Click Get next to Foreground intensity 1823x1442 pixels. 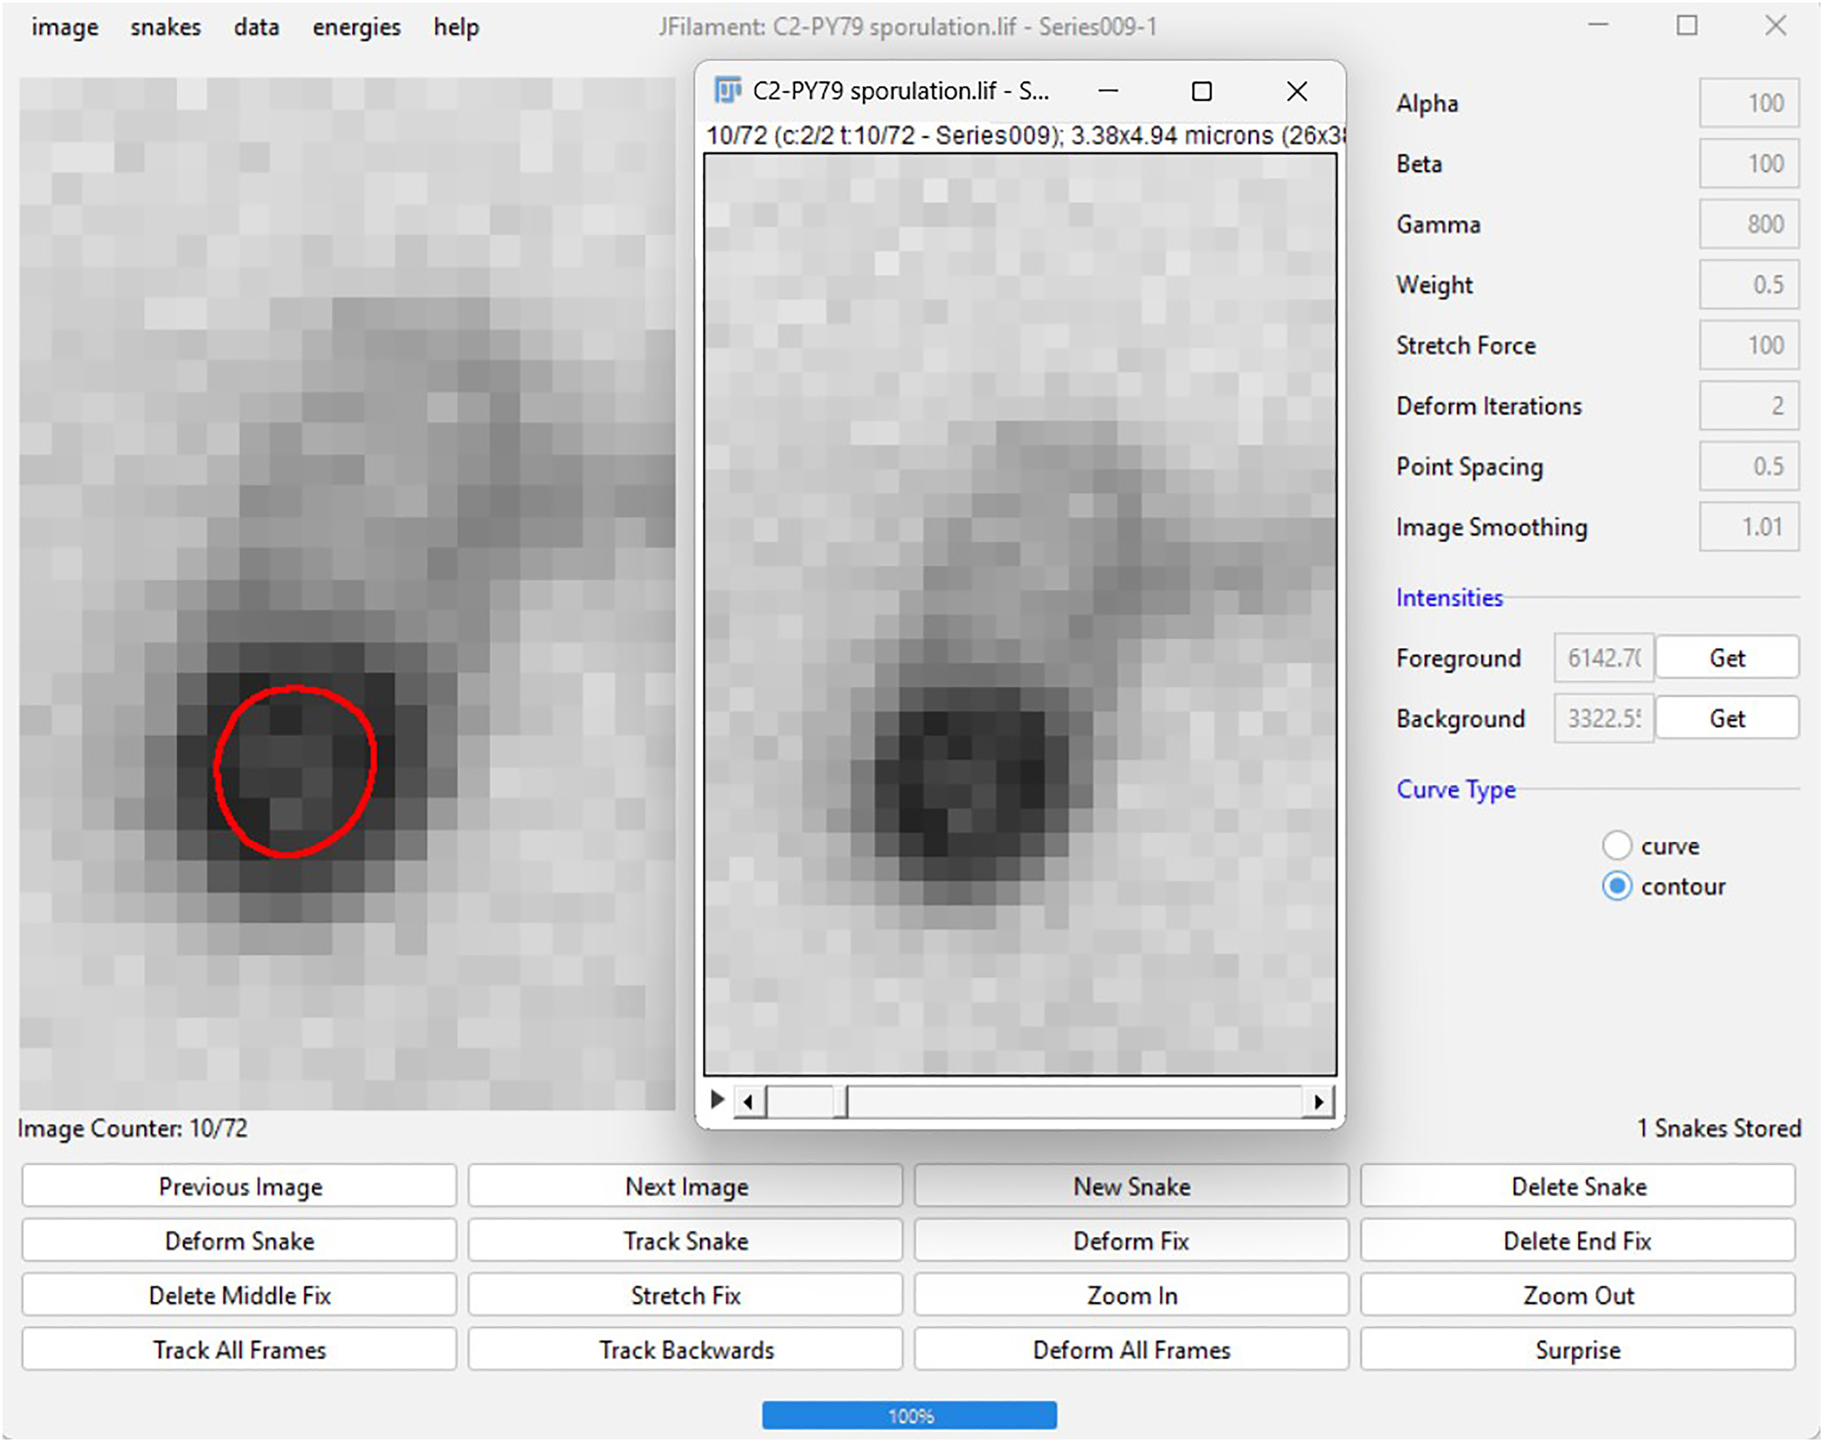tap(1727, 658)
